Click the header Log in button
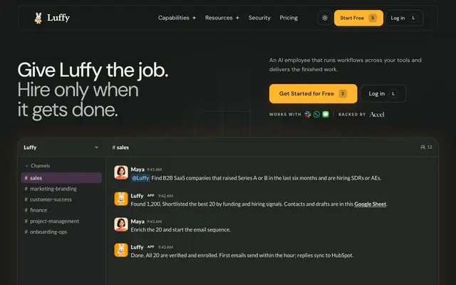 point(405,18)
